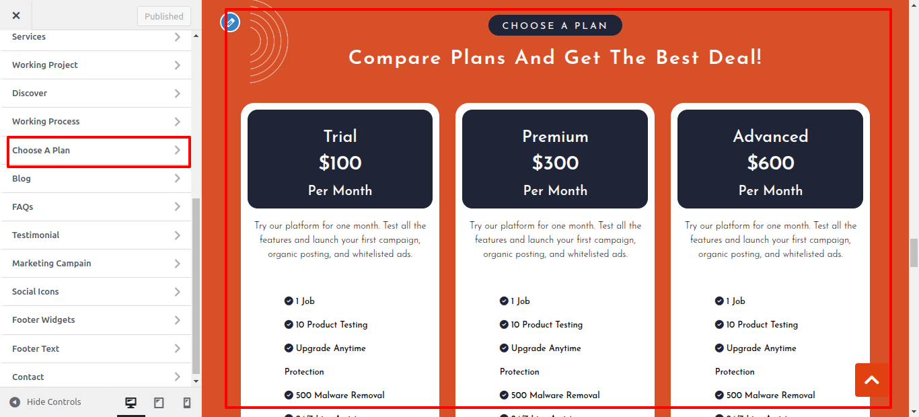Expand the Services section chevron
This screenshot has width=919, height=417.
(177, 37)
